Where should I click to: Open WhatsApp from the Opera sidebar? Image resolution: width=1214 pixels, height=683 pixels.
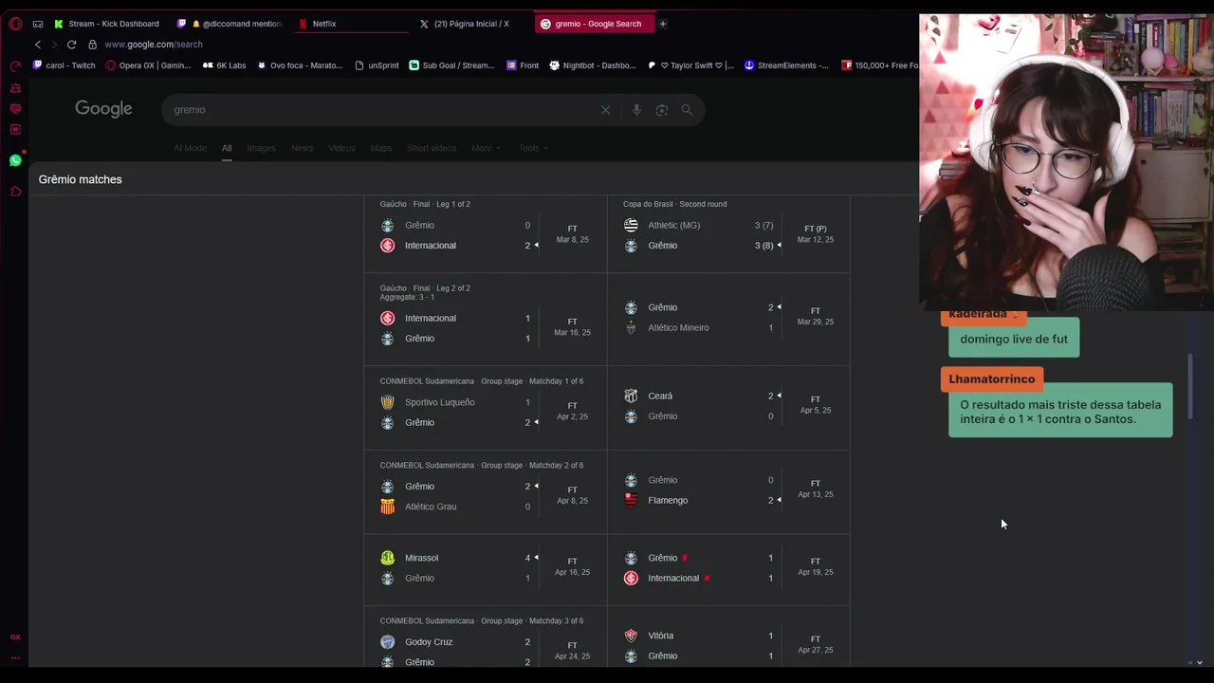pyautogui.click(x=15, y=160)
